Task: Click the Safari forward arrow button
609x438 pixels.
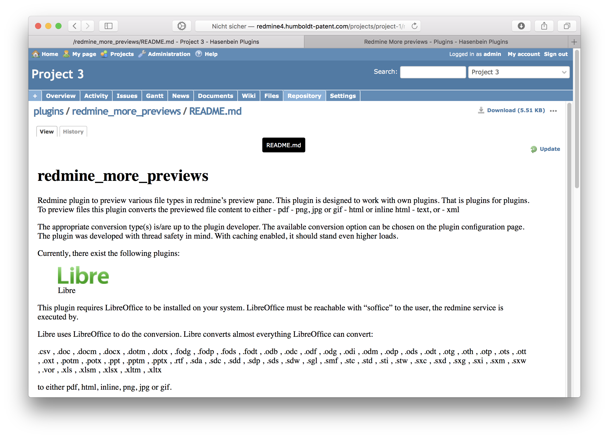Action: pyautogui.click(x=87, y=26)
